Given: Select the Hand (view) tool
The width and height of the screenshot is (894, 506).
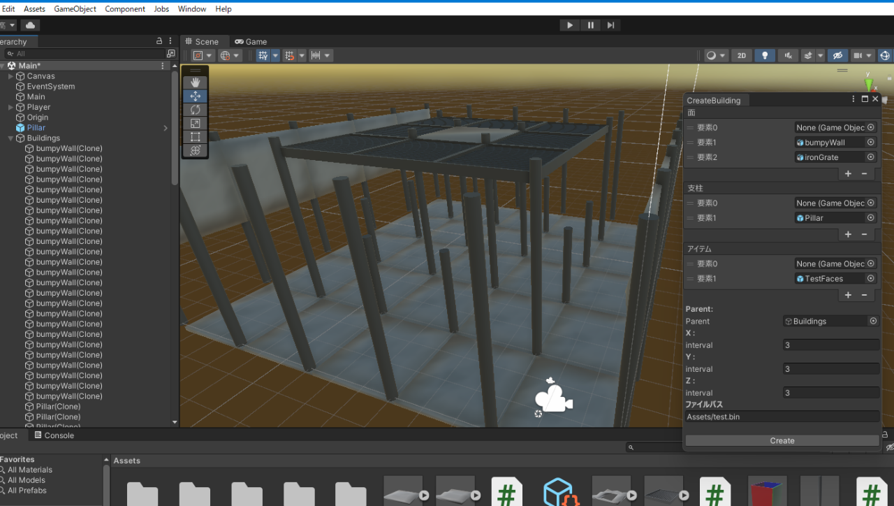Looking at the screenshot, I should click(x=195, y=82).
